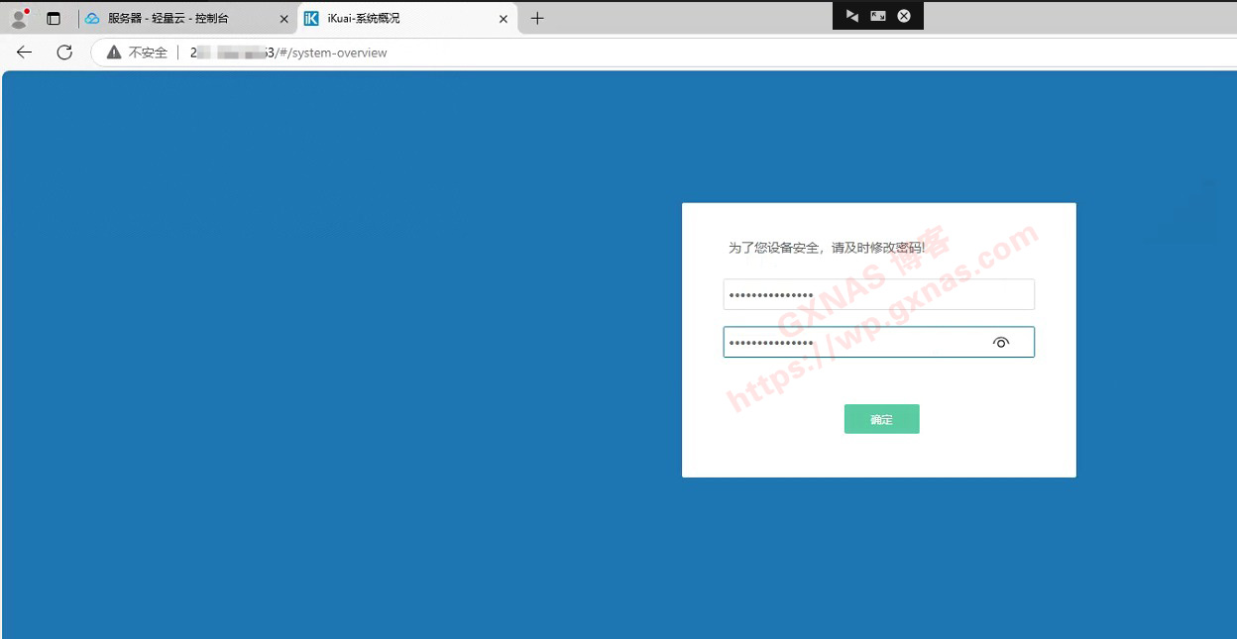Click the 不安全 warning triangle icon
Image resolution: width=1237 pixels, height=639 pixels.
(114, 53)
